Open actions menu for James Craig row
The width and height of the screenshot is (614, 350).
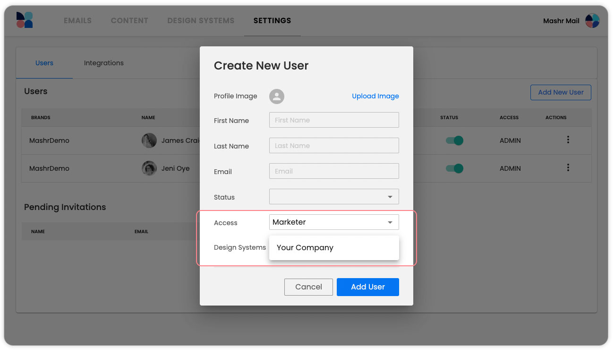point(568,140)
